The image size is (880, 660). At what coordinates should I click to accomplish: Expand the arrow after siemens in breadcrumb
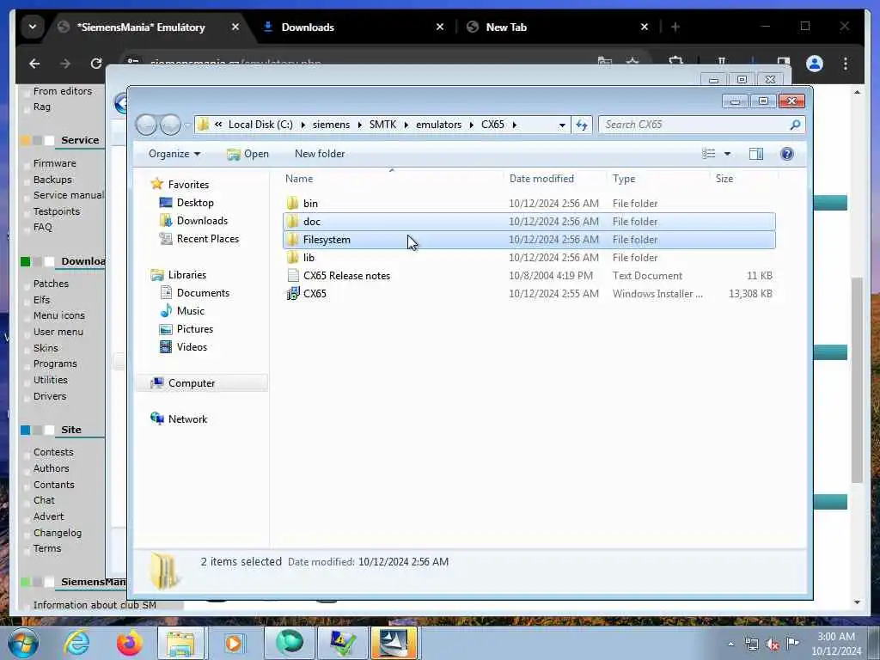pyautogui.click(x=360, y=125)
